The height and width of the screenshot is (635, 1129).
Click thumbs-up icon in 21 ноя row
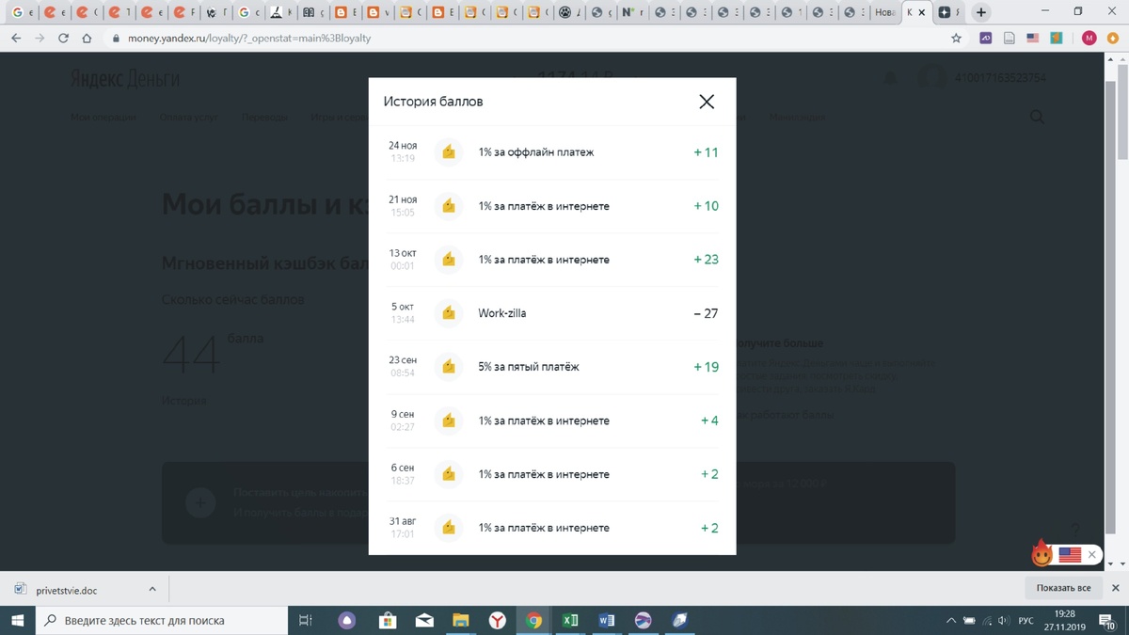[449, 206]
